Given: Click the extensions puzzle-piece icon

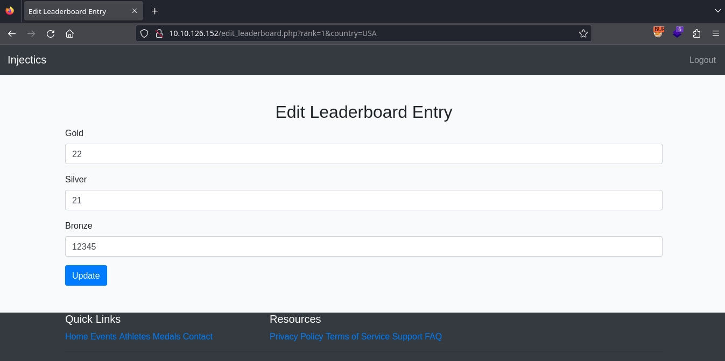Looking at the screenshot, I should pyautogui.click(x=697, y=33).
